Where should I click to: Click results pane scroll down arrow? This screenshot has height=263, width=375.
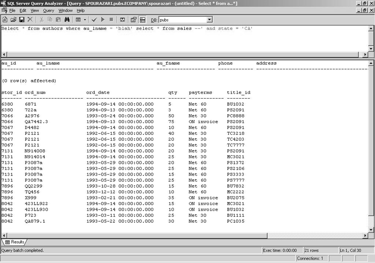(x=371, y=230)
